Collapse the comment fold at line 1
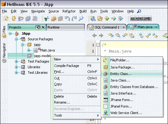This screenshot has height=124, width=168. pyautogui.click(x=98, y=45)
